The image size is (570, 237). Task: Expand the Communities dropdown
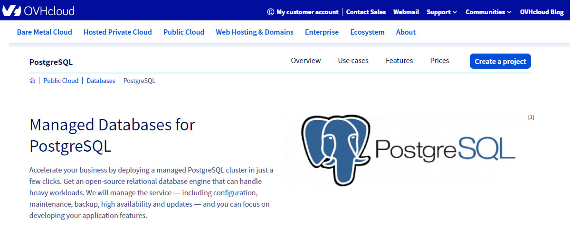pos(488,12)
